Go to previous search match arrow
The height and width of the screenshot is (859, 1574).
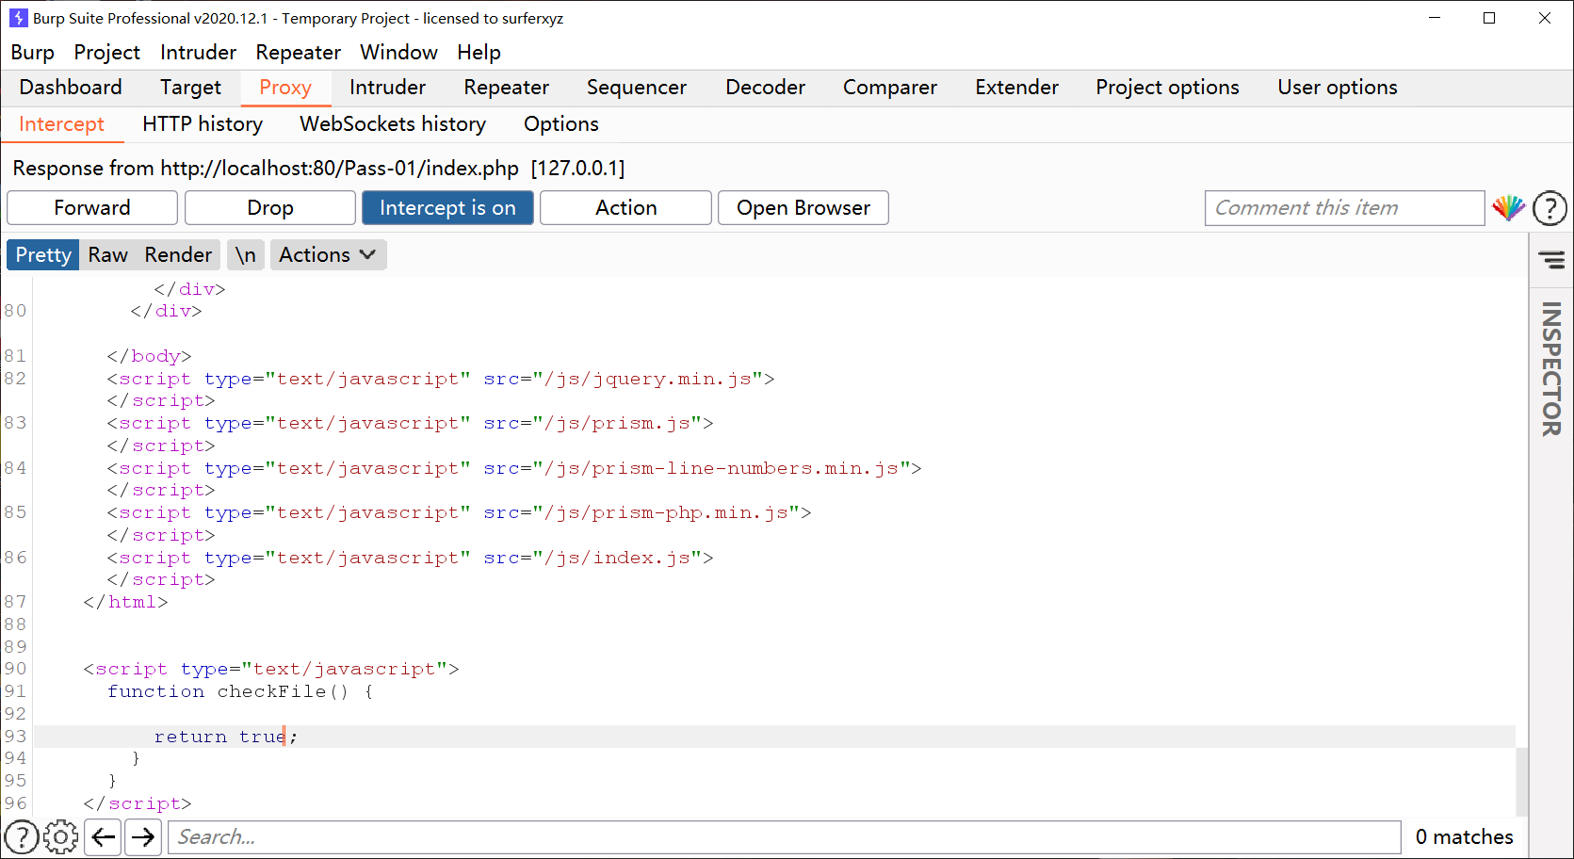pos(104,836)
